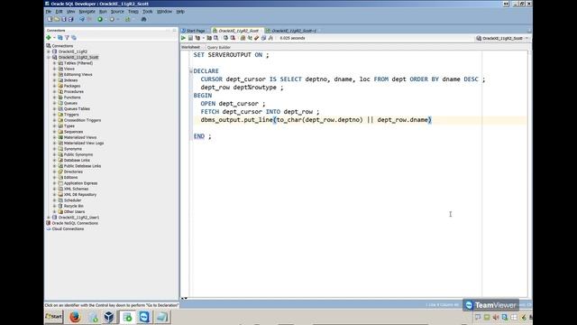Open the Tools menu
Screen dimensions: 577x325
click(148, 12)
